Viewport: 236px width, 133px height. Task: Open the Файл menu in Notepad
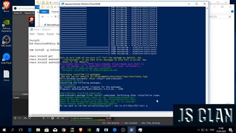click(x=32, y=34)
